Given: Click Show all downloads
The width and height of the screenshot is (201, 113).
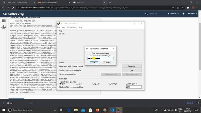Looking at the screenshot, I should click(190, 103).
